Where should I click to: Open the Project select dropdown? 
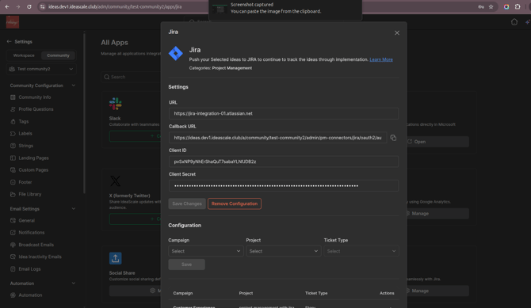284,251
